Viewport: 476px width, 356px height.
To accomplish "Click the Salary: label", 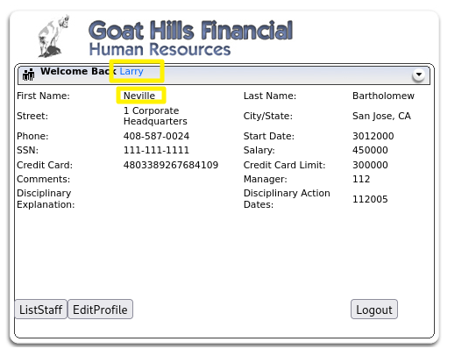I will (x=259, y=150).
